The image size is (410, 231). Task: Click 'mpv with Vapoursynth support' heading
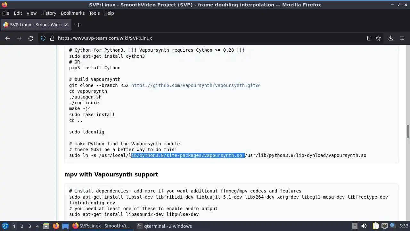(111, 175)
